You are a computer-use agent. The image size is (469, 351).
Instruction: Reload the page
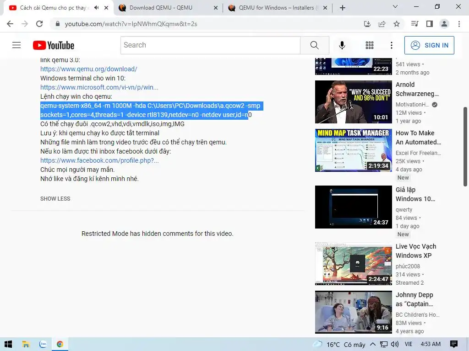pos(39,24)
